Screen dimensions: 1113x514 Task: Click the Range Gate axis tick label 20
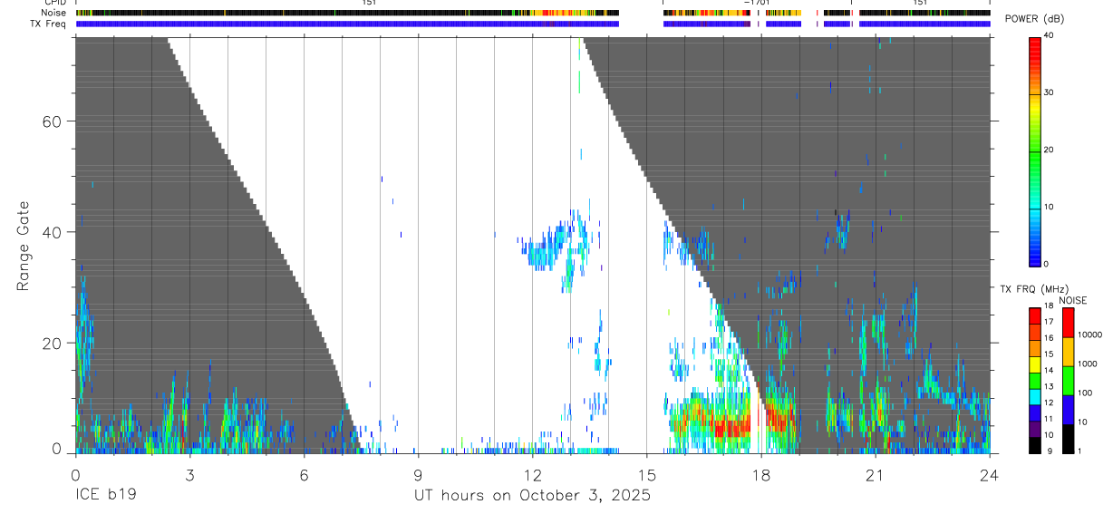point(53,343)
